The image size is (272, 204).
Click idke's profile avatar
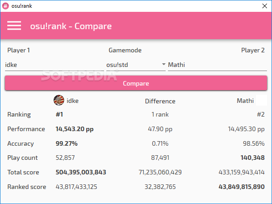click(x=59, y=100)
